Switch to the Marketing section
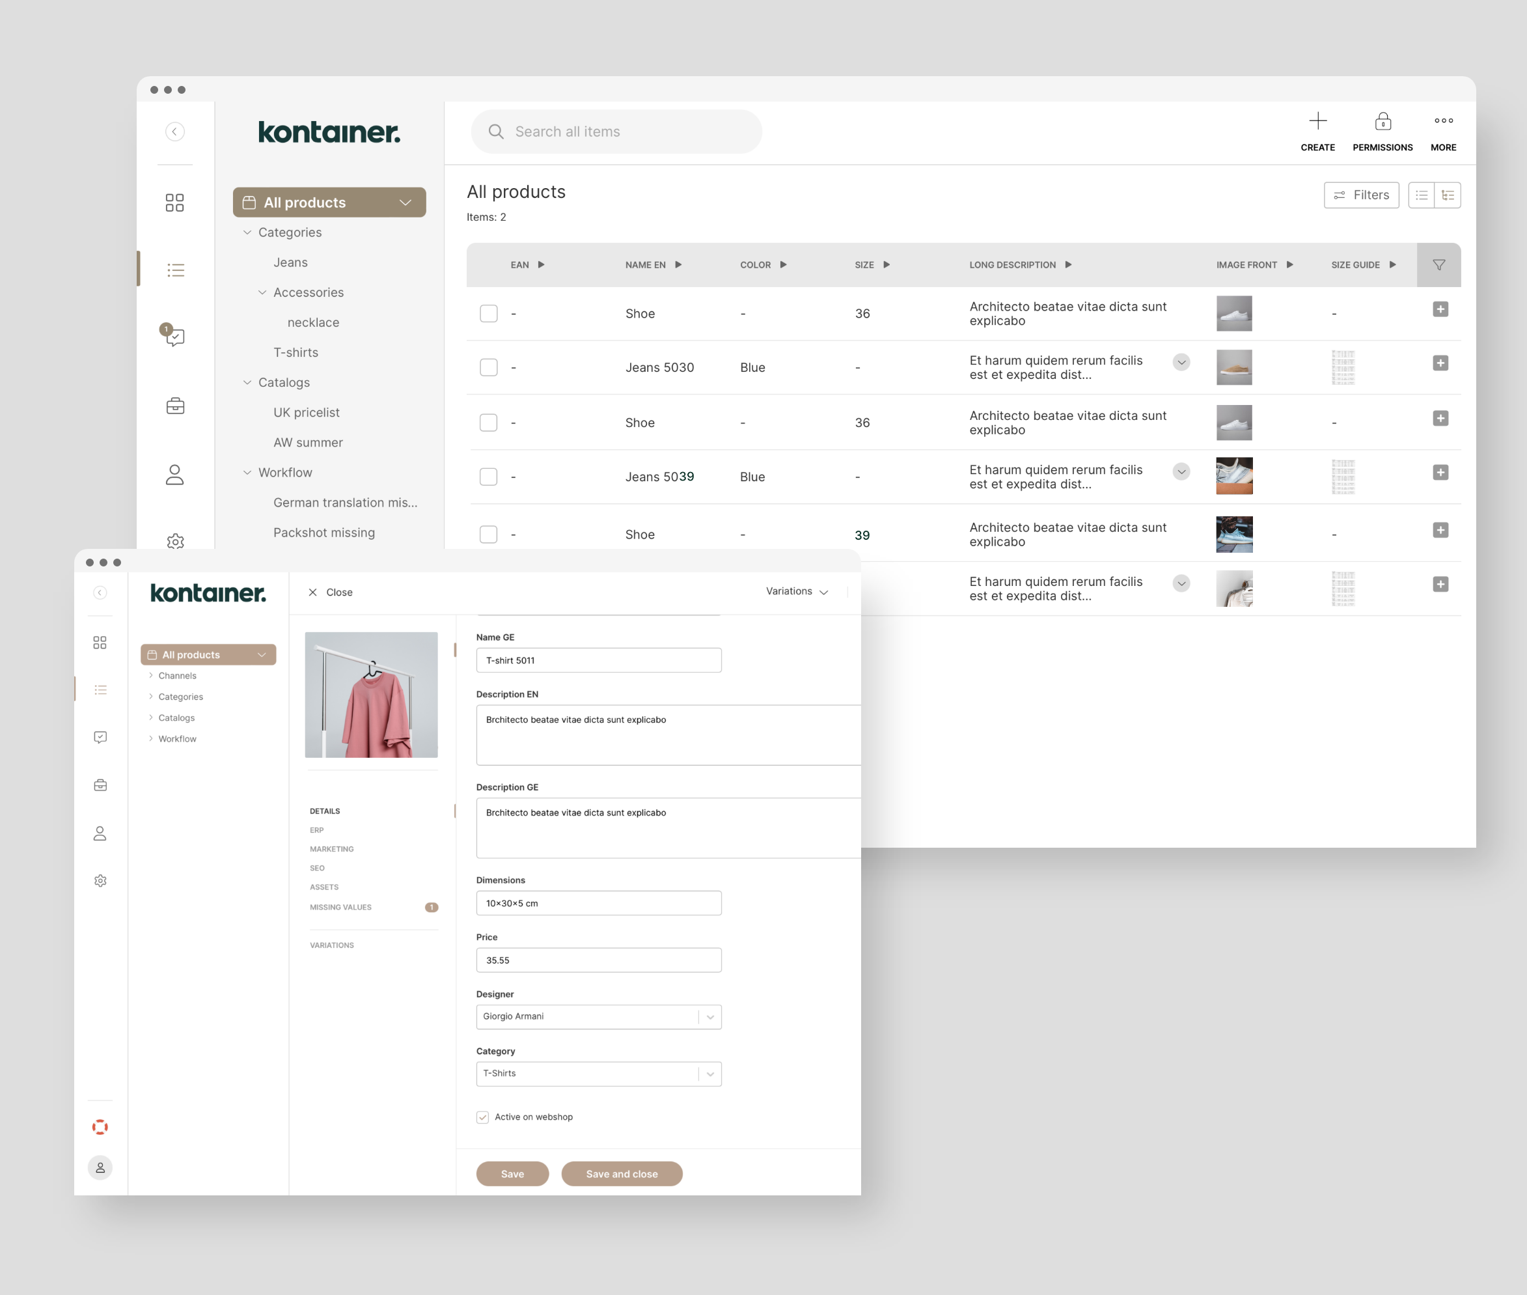Image resolution: width=1527 pixels, height=1295 pixels. point(332,850)
